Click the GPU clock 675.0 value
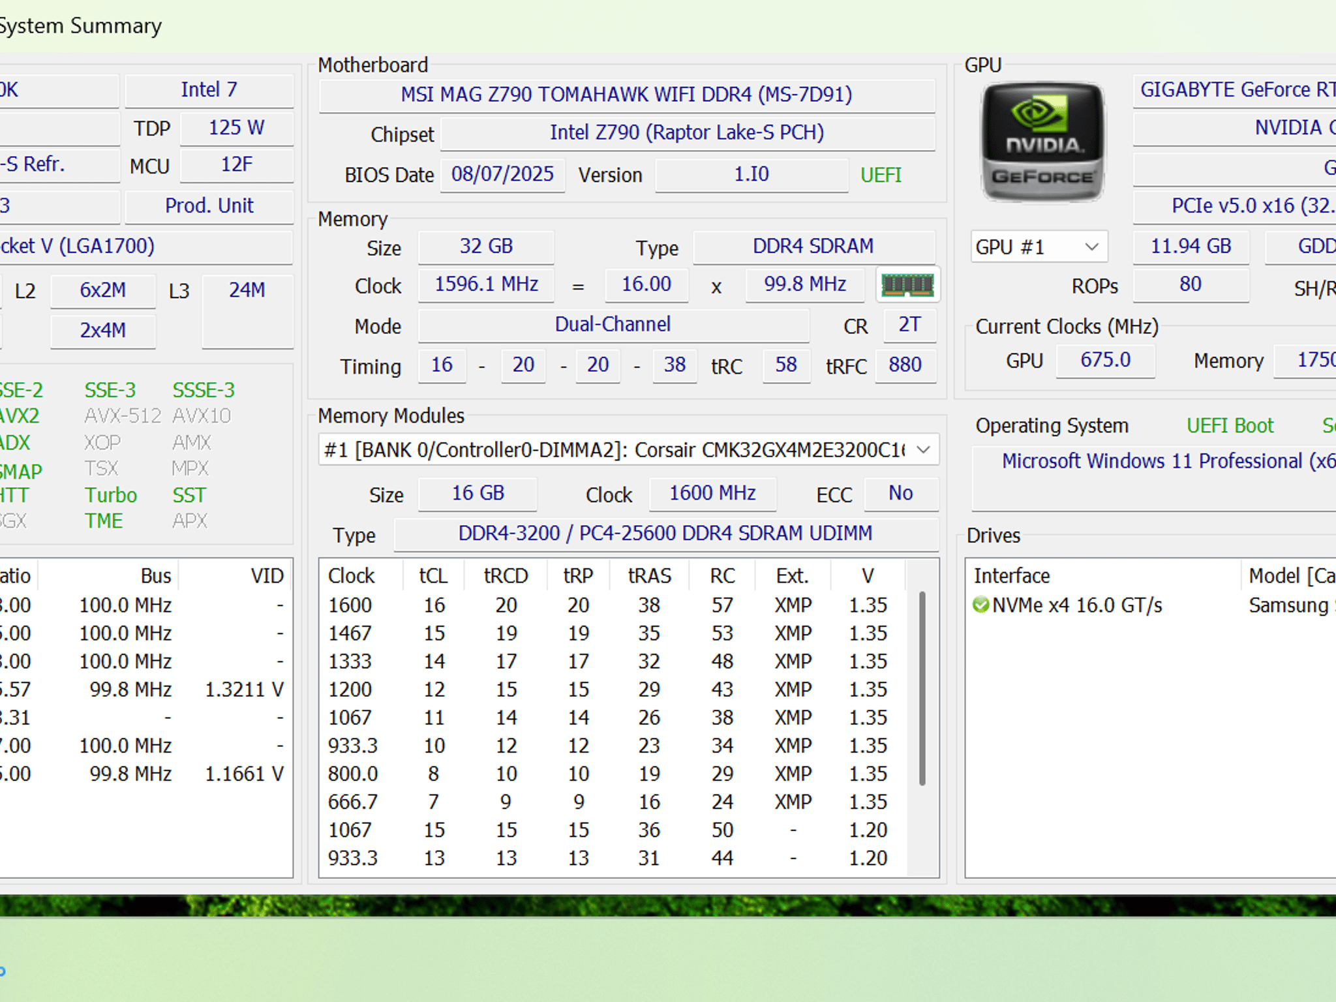 1106,360
